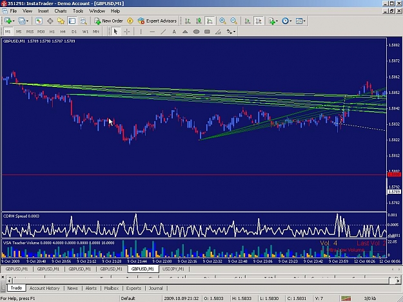Viewport: 403px width, 302px height.
Task: Switch to the W1 timeframe
Action: pyautogui.click(x=85, y=32)
